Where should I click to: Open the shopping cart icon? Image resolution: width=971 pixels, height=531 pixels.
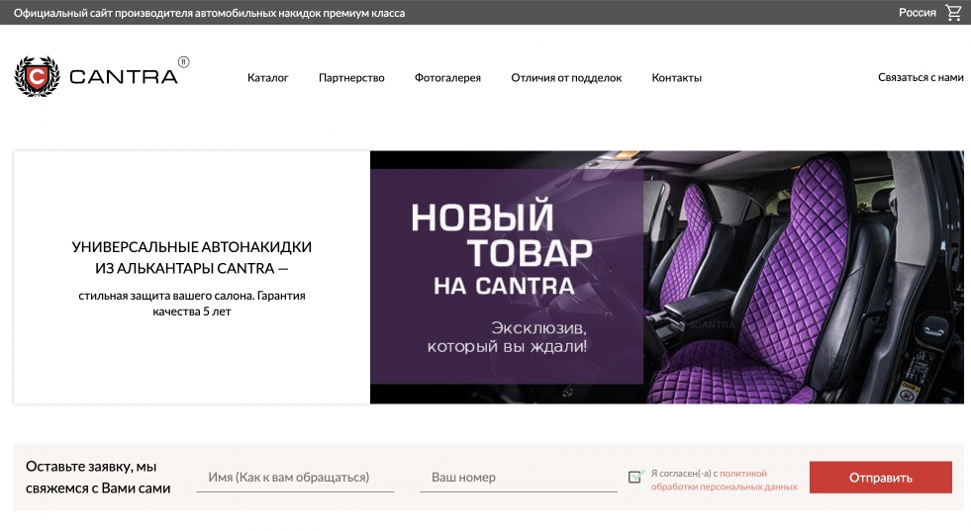[x=953, y=13]
